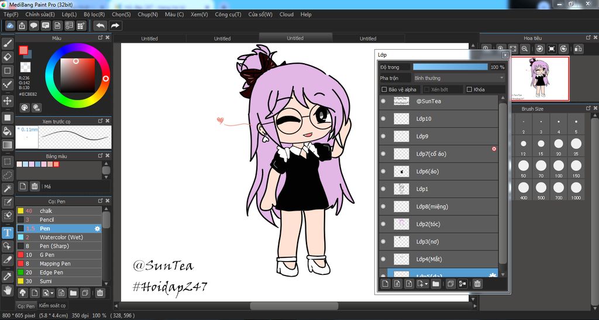Image resolution: width=599 pixels, height=320 pixels.
Task: Expand the add-brush dropdown in the brush panel
Action: 53,293
